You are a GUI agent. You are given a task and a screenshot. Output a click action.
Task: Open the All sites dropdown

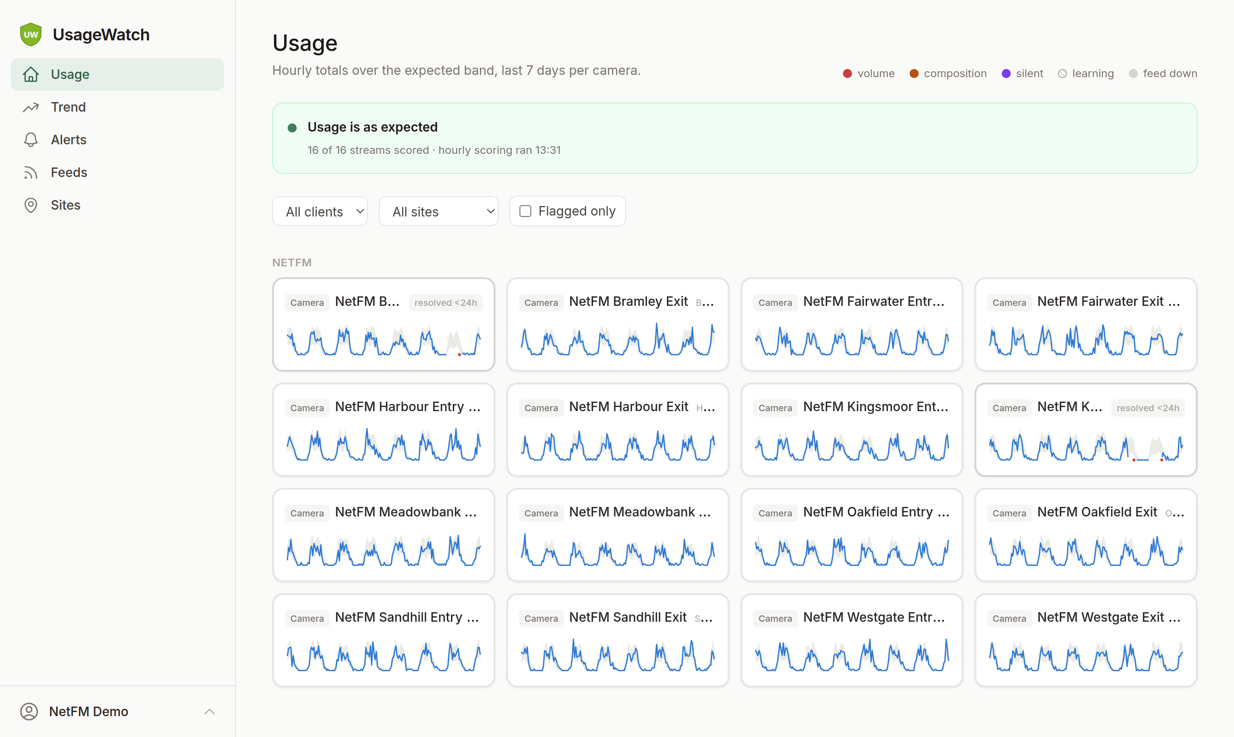(x=439, y=211)
